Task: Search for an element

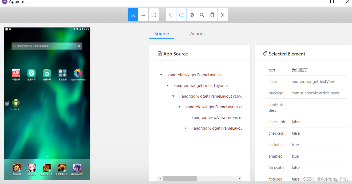Action: pos(202,15)
